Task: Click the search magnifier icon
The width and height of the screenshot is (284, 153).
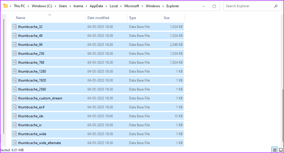Action: [x=276, y=6]
